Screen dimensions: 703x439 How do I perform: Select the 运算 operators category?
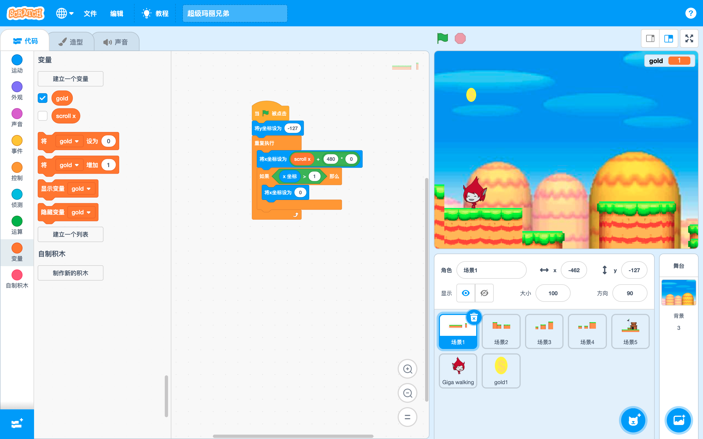pyautogui.click(x=17, y=225)
